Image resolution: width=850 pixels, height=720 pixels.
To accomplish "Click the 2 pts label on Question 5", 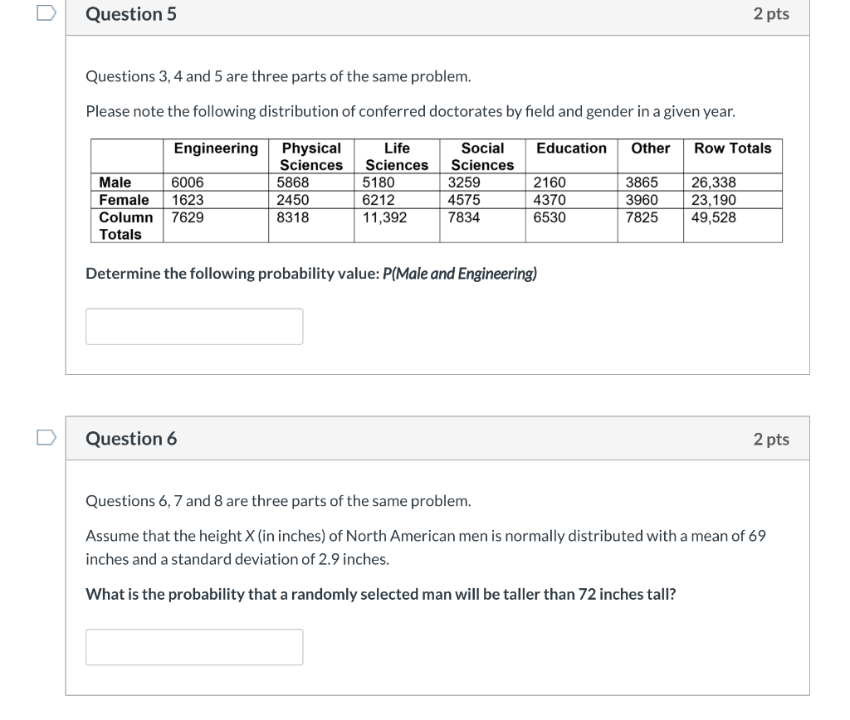I will (x=772, y=14).
